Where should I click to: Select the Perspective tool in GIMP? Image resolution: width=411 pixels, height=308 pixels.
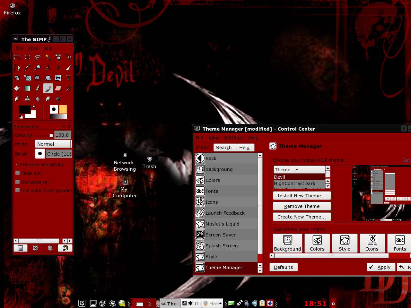48,78
